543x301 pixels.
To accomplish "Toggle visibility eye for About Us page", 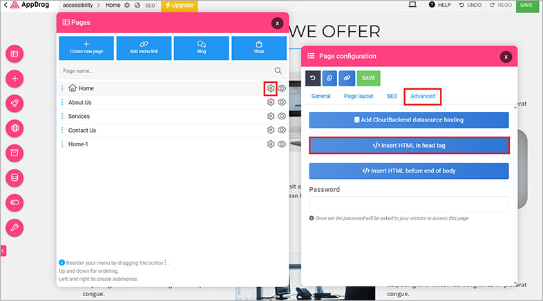I will (x=282, y=103).
